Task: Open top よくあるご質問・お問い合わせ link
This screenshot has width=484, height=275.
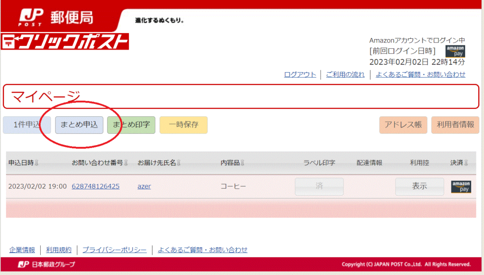Action: click(x=420, y=74)
